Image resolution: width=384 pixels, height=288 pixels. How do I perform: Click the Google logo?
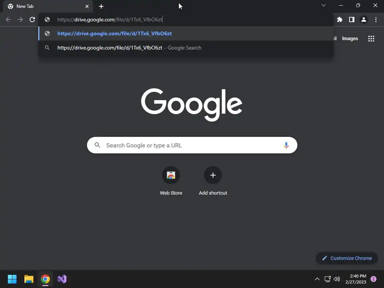[x=192, y=105]
